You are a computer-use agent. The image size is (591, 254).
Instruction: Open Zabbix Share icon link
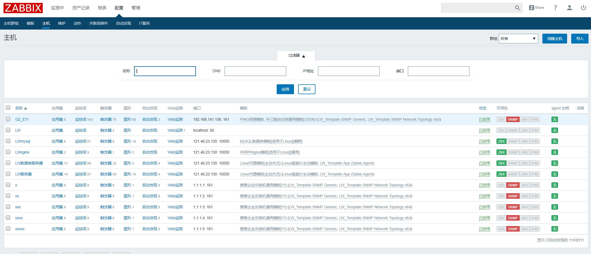pos(536,8)
